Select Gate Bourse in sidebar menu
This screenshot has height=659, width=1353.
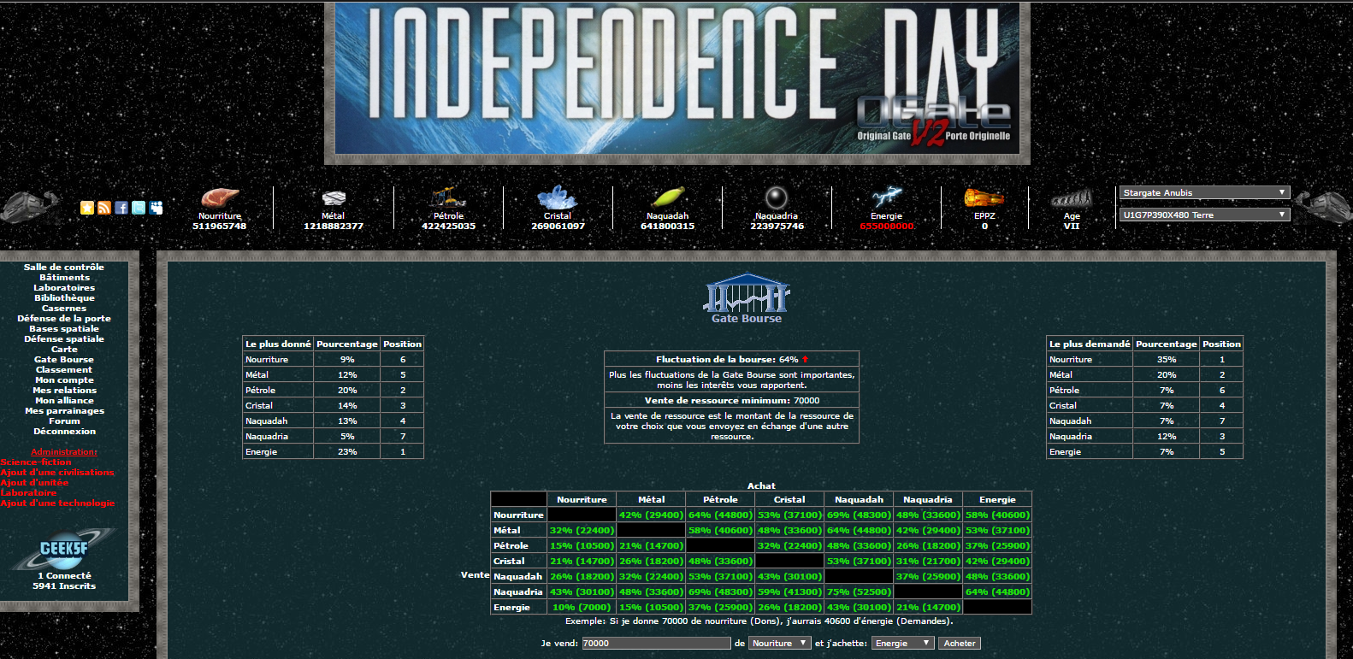[x=64, y=359]
